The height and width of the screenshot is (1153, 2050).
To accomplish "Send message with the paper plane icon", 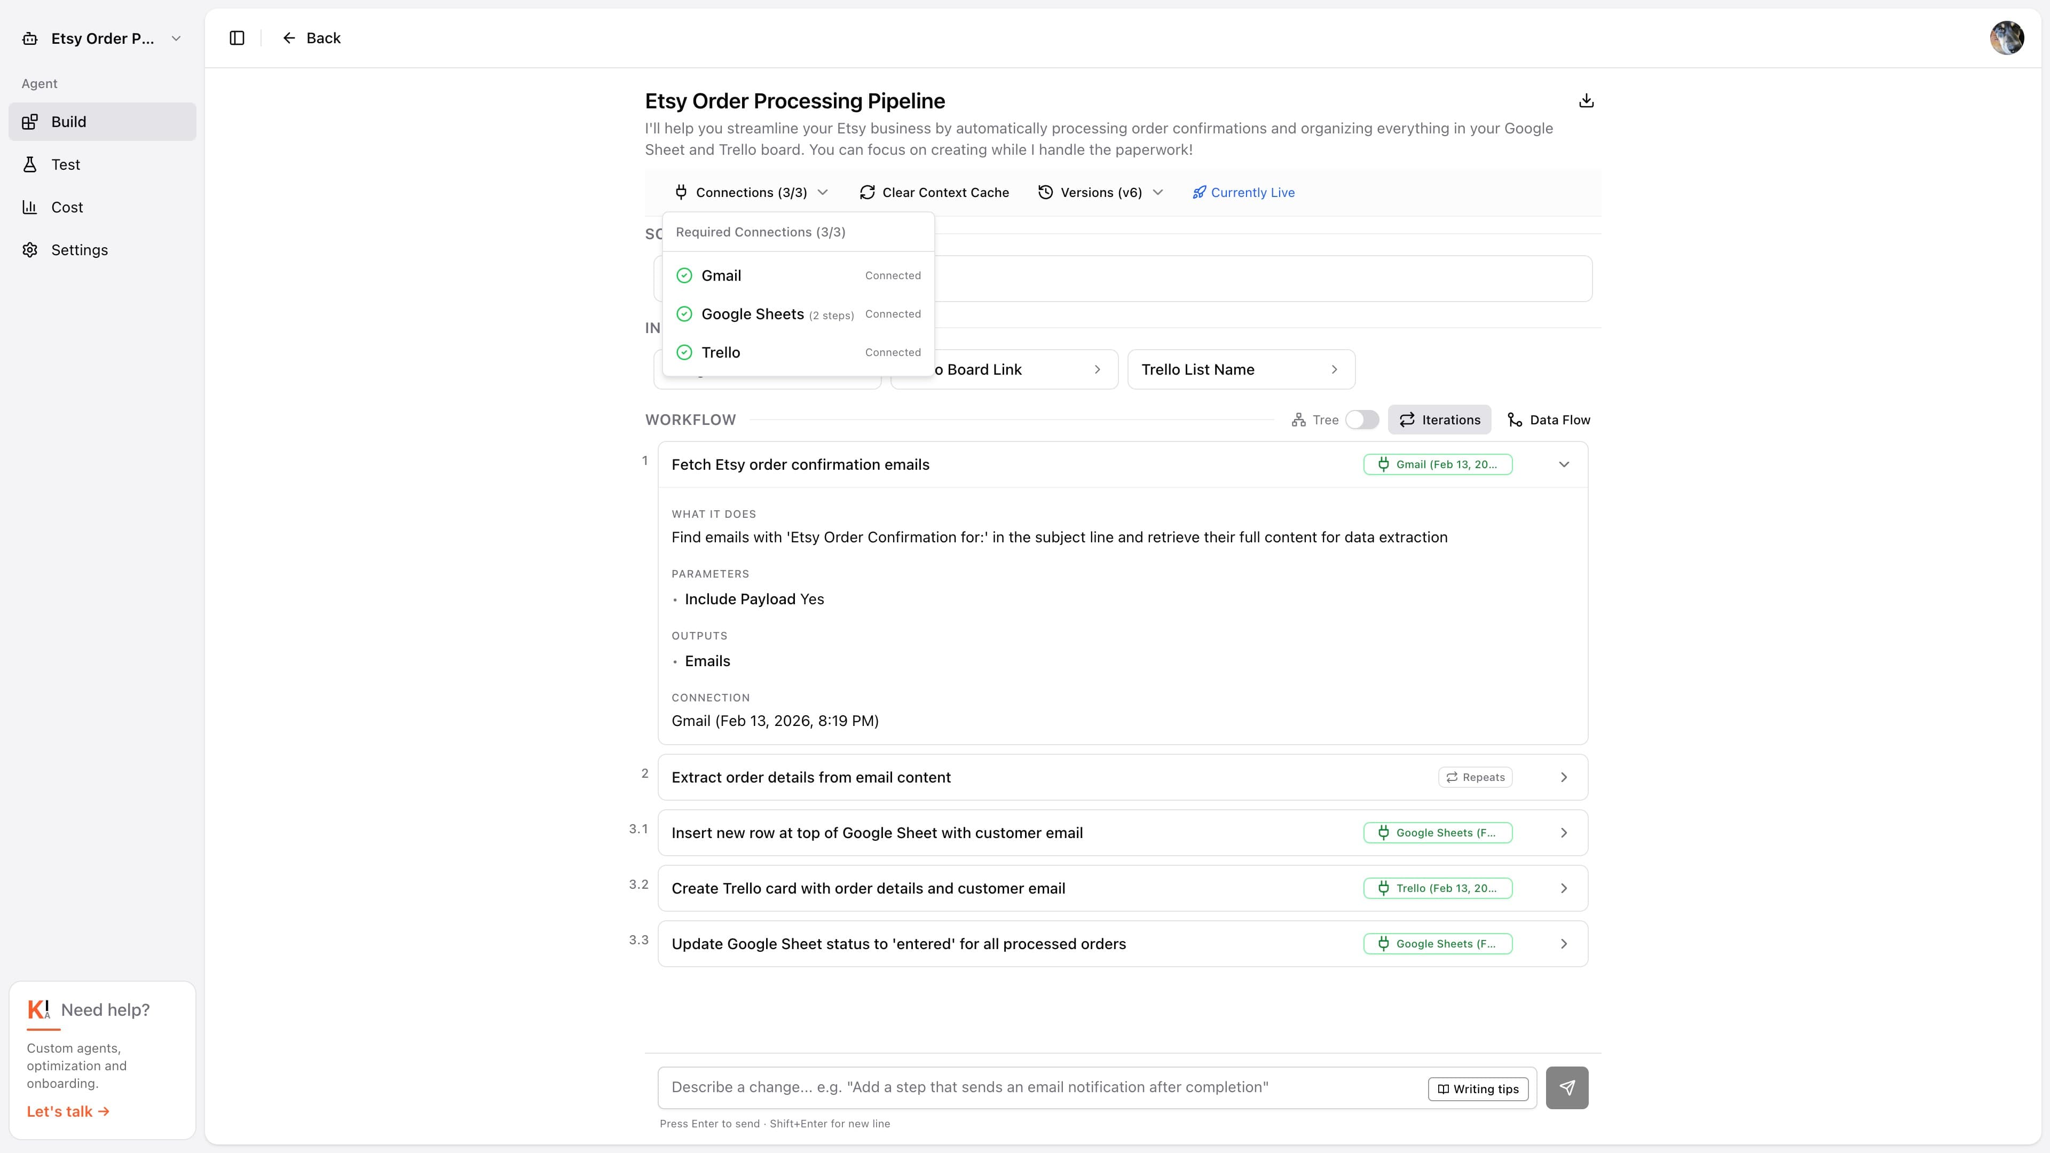I will click(x=1567, y=1087).
